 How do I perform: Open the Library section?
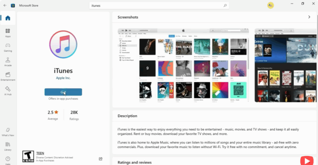click(8, 146)
